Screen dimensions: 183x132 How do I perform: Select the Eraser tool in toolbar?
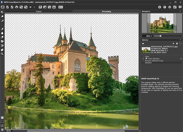point(2,37)
